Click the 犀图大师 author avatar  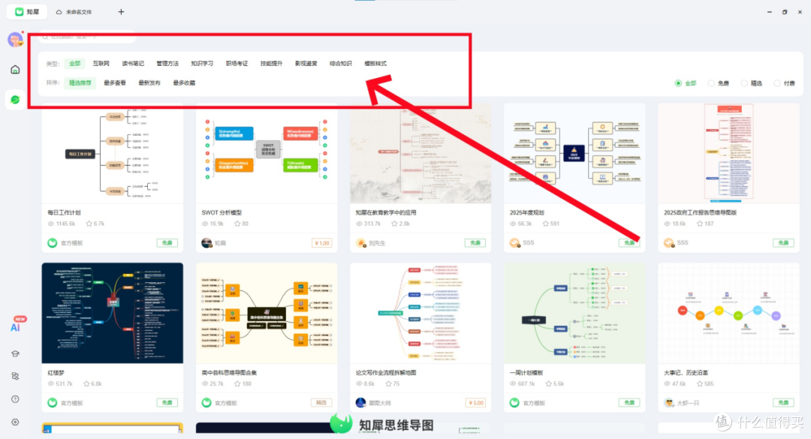(361, 403)
